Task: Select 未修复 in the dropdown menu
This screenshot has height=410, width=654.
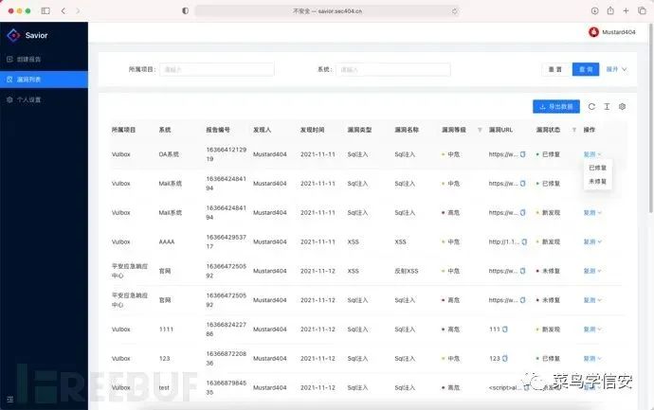Action: point(597,181)
